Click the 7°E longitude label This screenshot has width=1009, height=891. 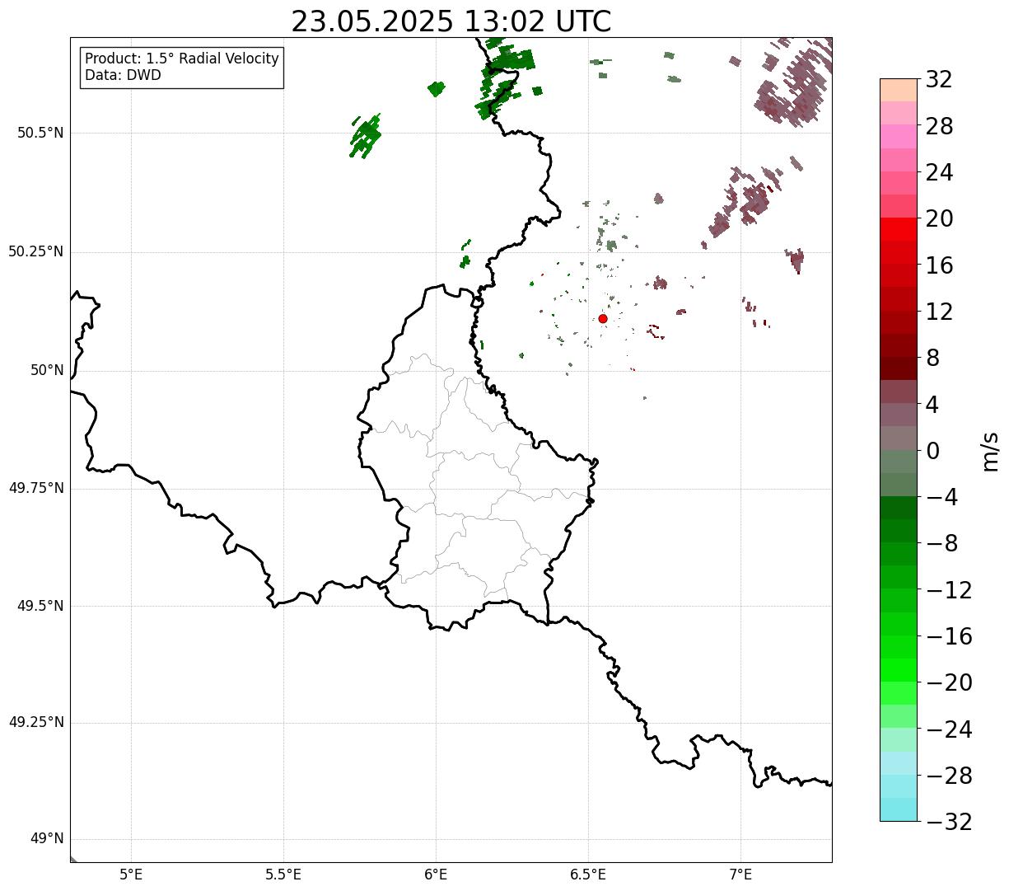pos(740,875)
